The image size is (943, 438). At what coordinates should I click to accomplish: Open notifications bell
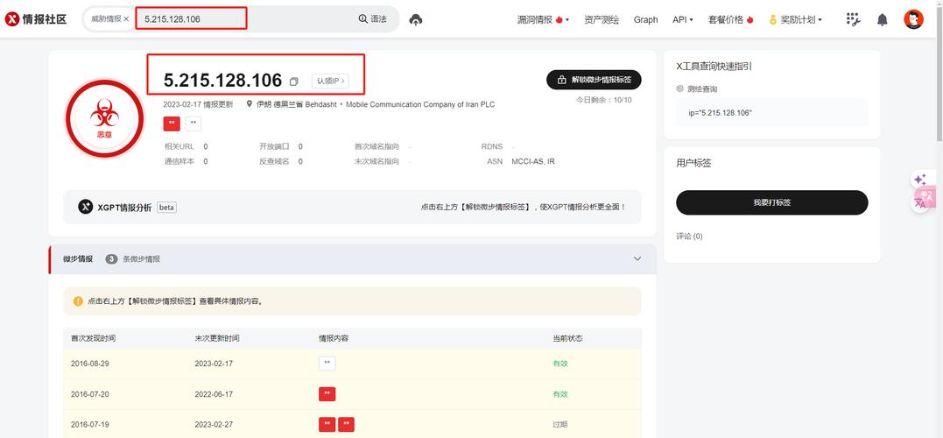(883, 19)
